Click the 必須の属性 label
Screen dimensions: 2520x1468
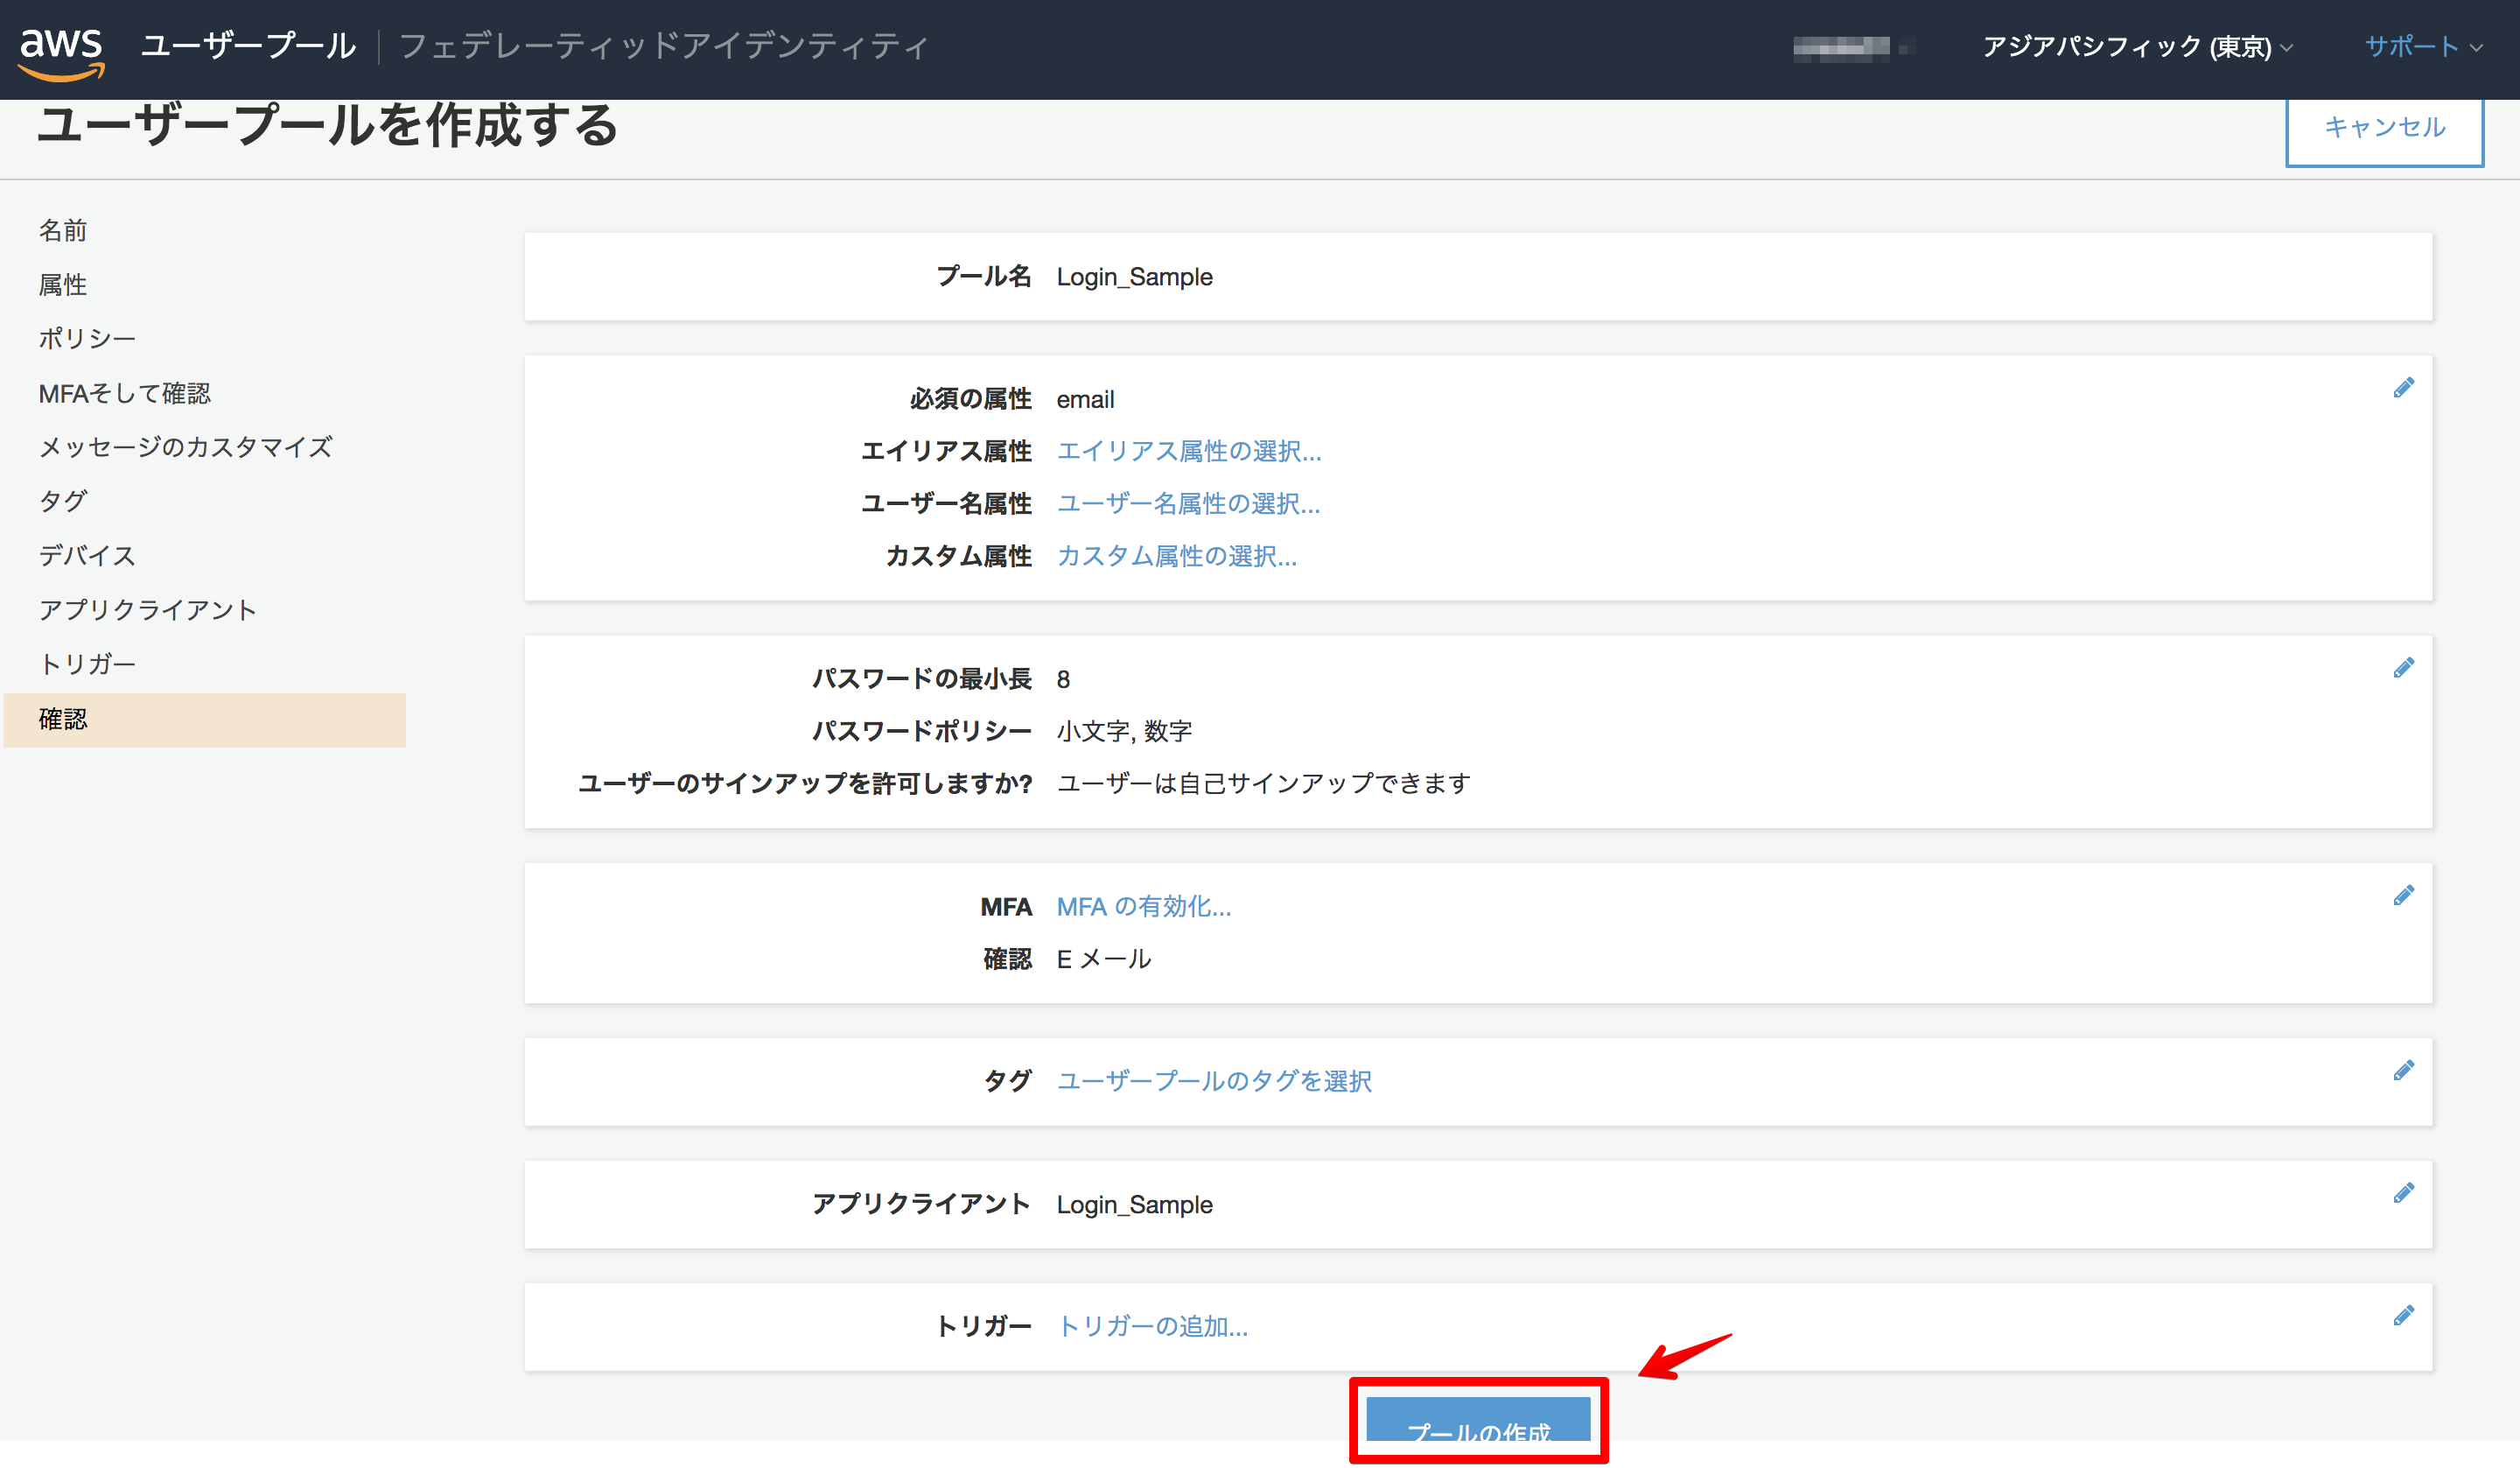[x=970, y=400]
